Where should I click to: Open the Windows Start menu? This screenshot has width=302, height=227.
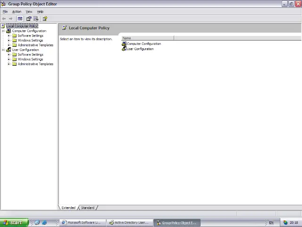coord(14,223)
